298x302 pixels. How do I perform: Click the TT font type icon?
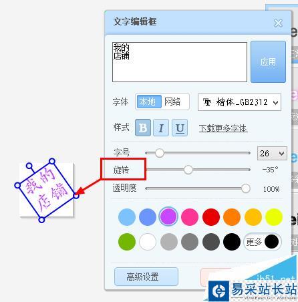(x=207, y=102)
